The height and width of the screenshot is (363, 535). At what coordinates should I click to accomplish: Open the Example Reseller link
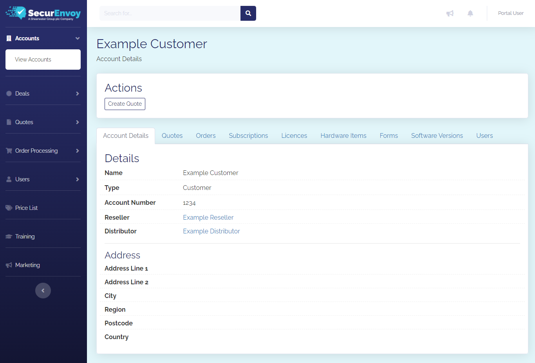(x=208, y=217)
